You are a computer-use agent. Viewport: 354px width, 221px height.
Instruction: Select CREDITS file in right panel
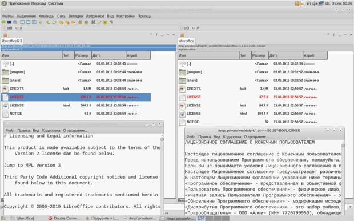[x=252, y=89]
